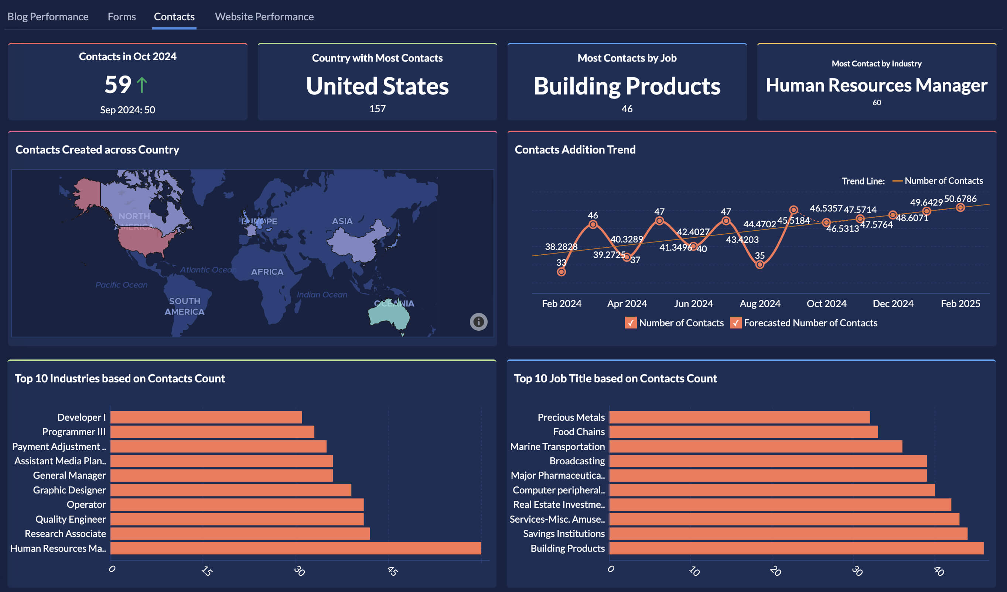Click the Building Products bar
Viewport: 1007px width, 592px height.
point(796,548)
